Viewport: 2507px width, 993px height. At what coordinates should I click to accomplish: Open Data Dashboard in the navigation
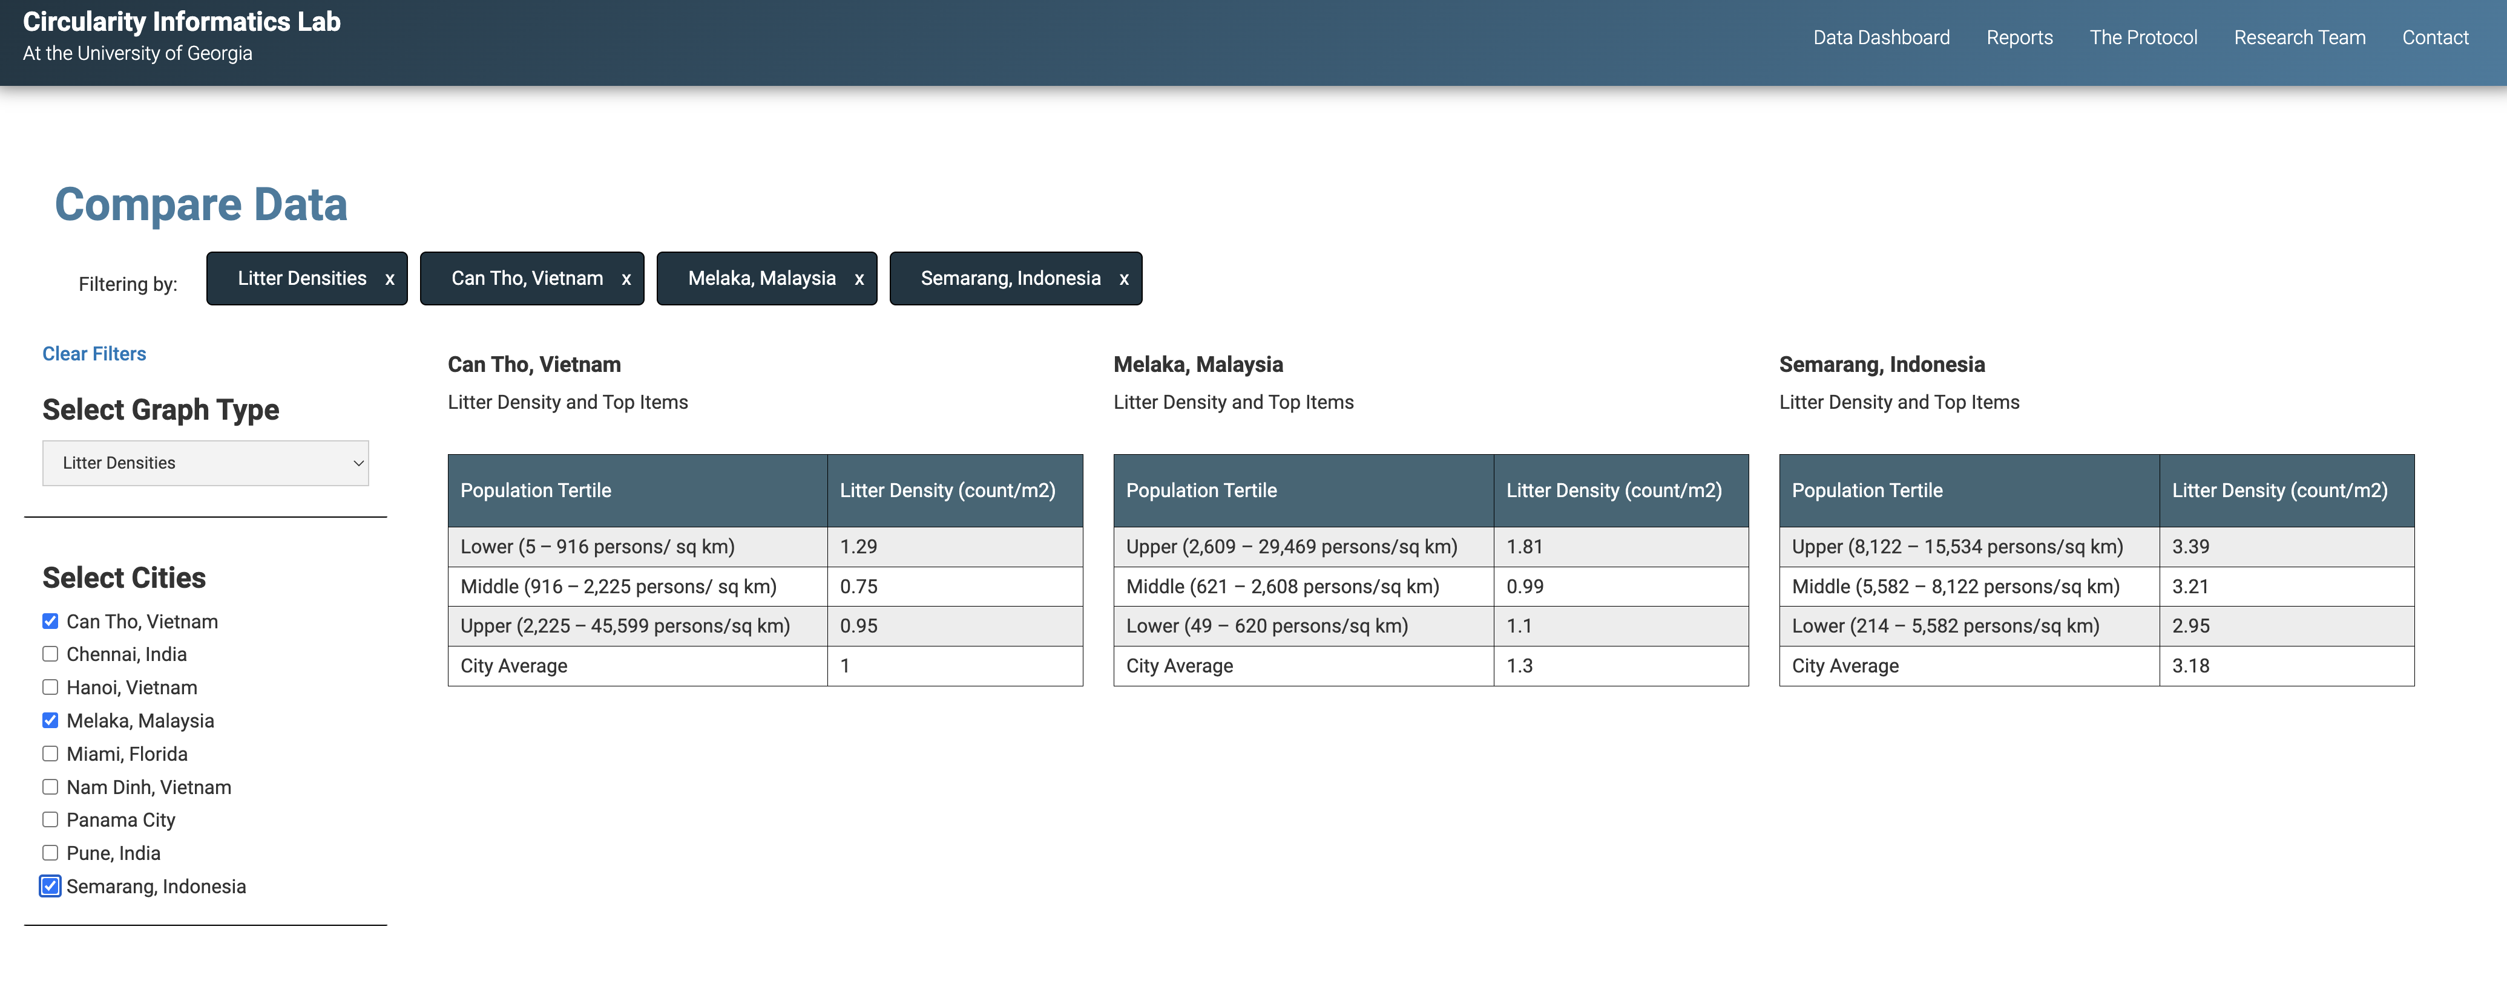pos(1880,37)
